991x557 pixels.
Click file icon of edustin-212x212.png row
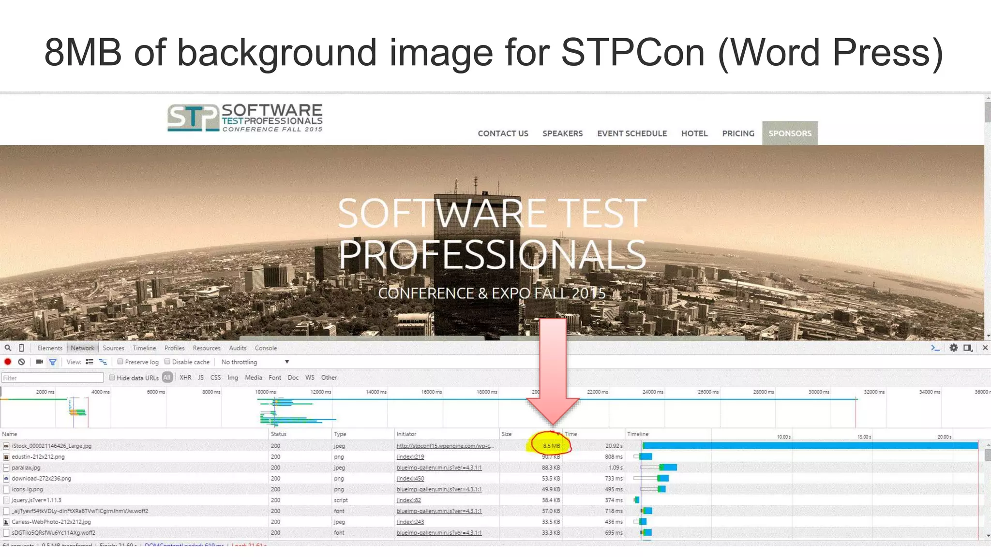(6, 457)
